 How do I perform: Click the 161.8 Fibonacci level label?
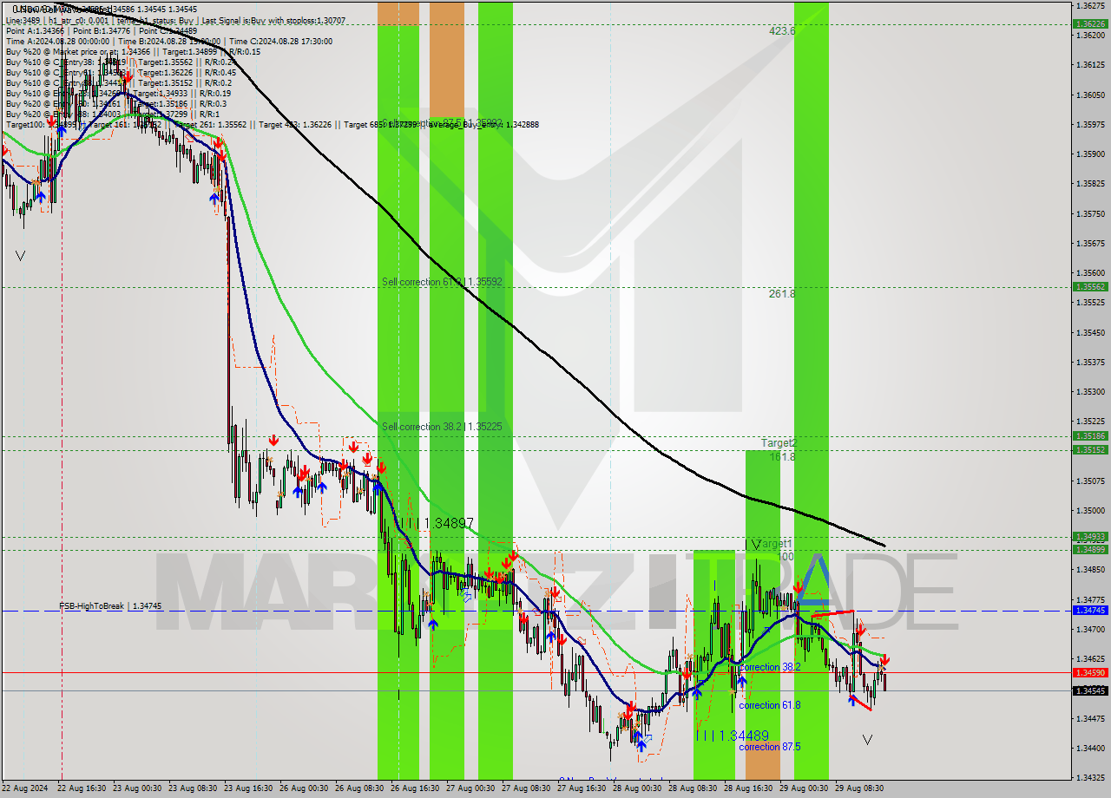(x=782, y=456)
